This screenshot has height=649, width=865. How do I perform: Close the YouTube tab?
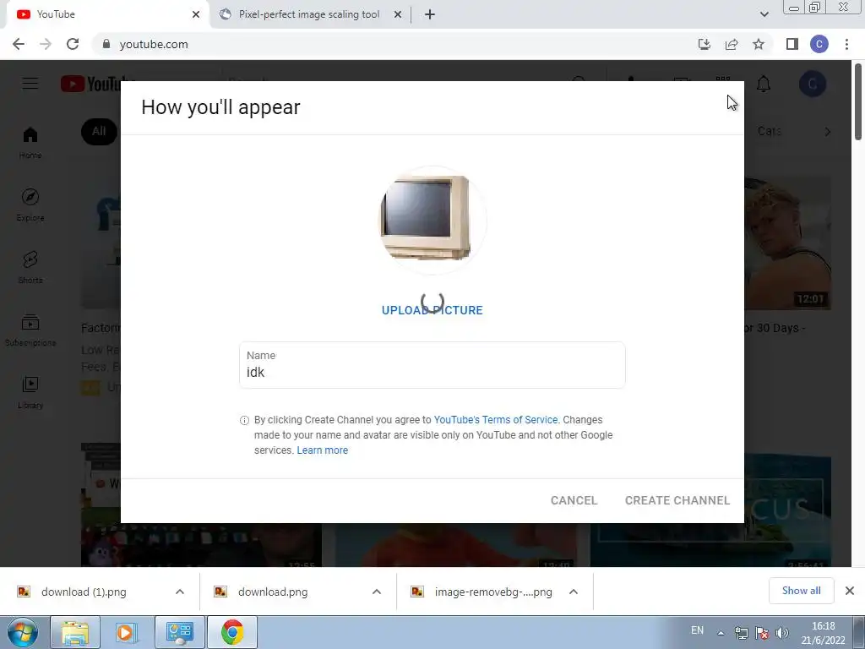pos(196,14)
